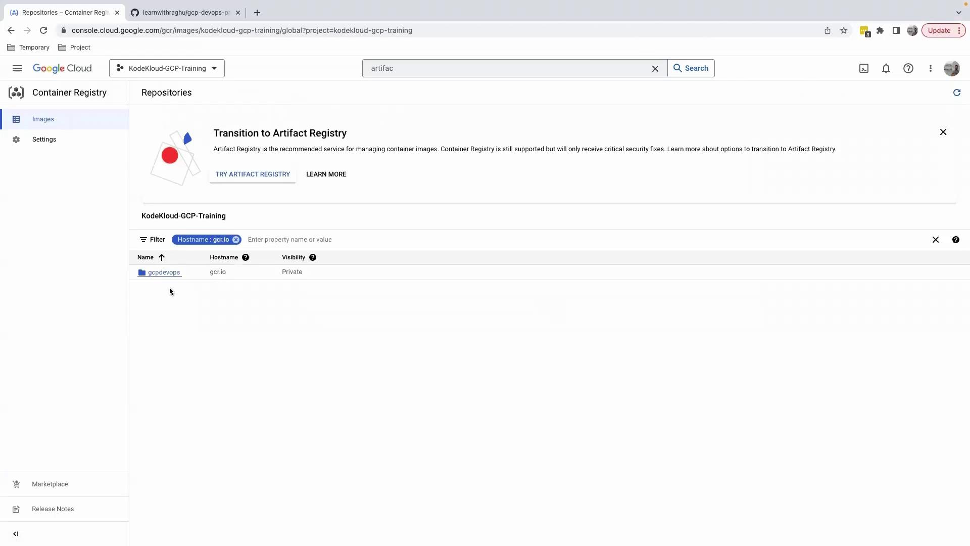Click the Try Artifact Registry button
Screen dimensions: 970x546
tap(253, 174)
